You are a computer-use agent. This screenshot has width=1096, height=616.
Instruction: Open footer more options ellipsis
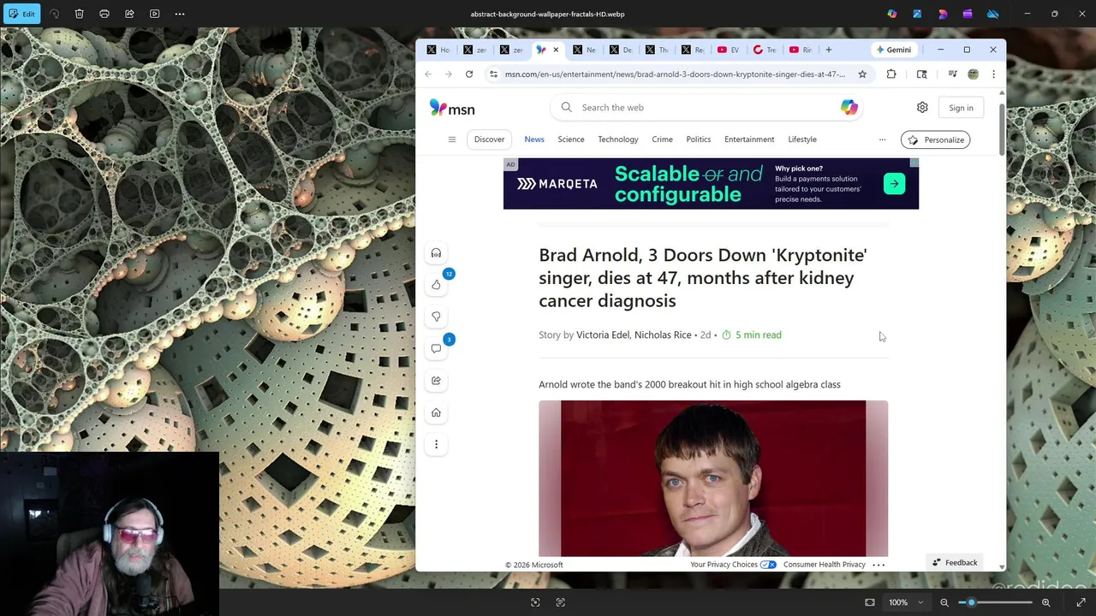pyautogui.click(x=879, y=565)
